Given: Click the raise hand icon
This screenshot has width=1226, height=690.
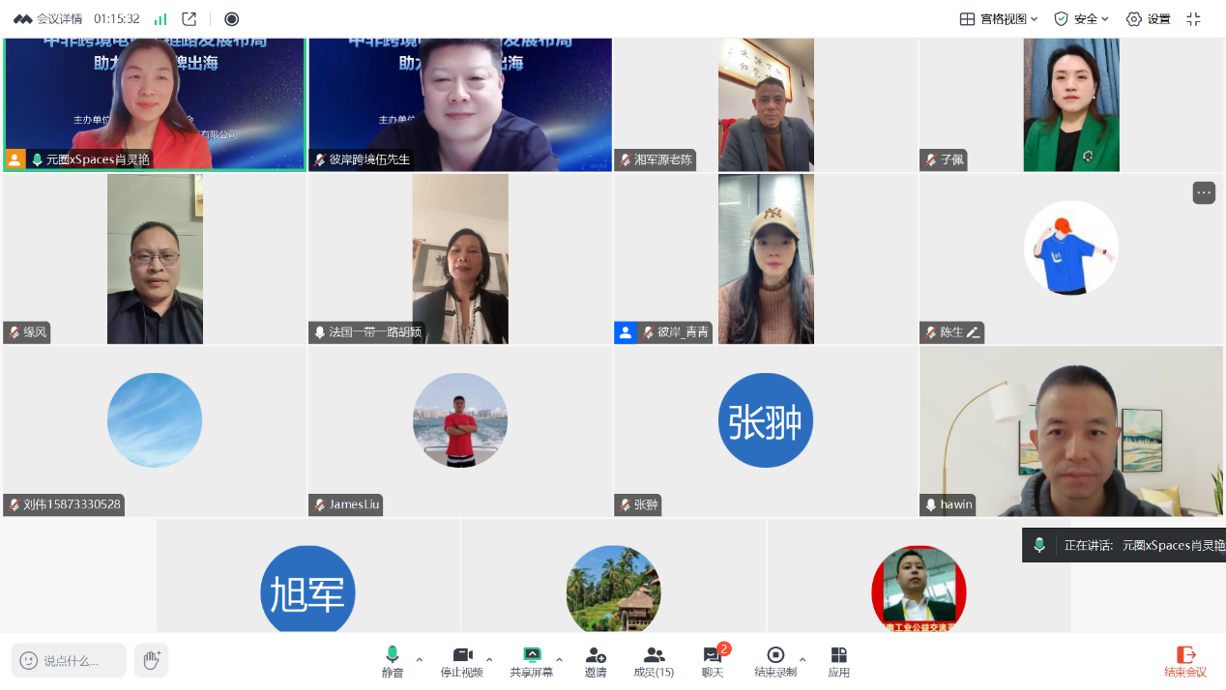Looking at the screenshot, I should pos(151,660).
